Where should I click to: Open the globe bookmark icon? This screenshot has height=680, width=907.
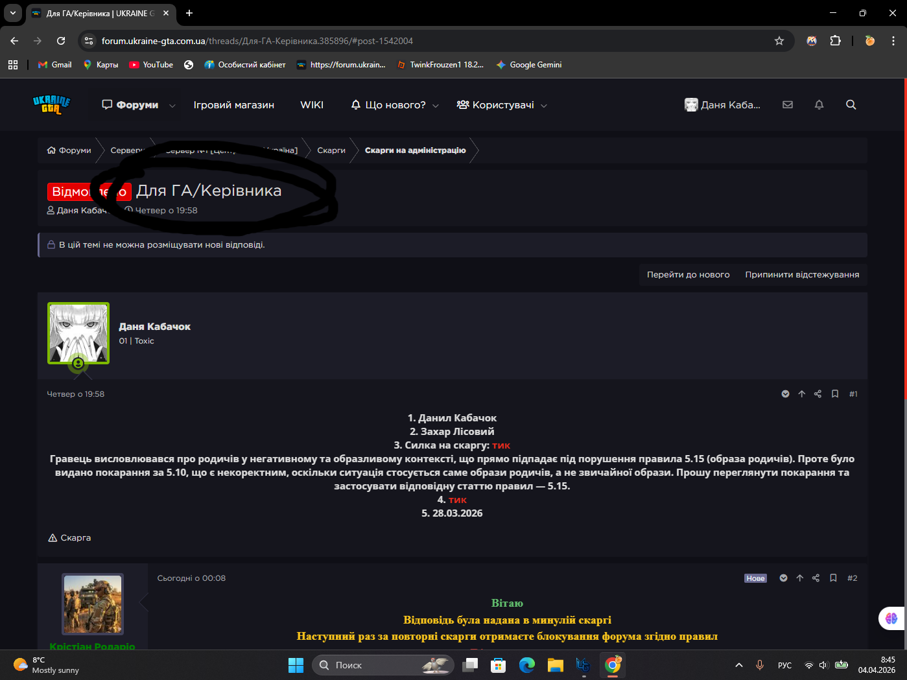pos(189,65)
